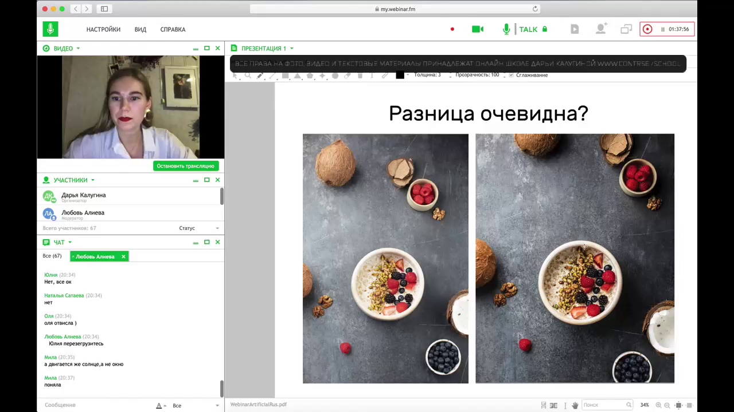Select participant Любовь Алиева
This screenshot has height=412, width=734.
pyautogui.click(x=130, y=214)
